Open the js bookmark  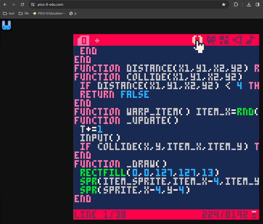[x=73, y=14]
